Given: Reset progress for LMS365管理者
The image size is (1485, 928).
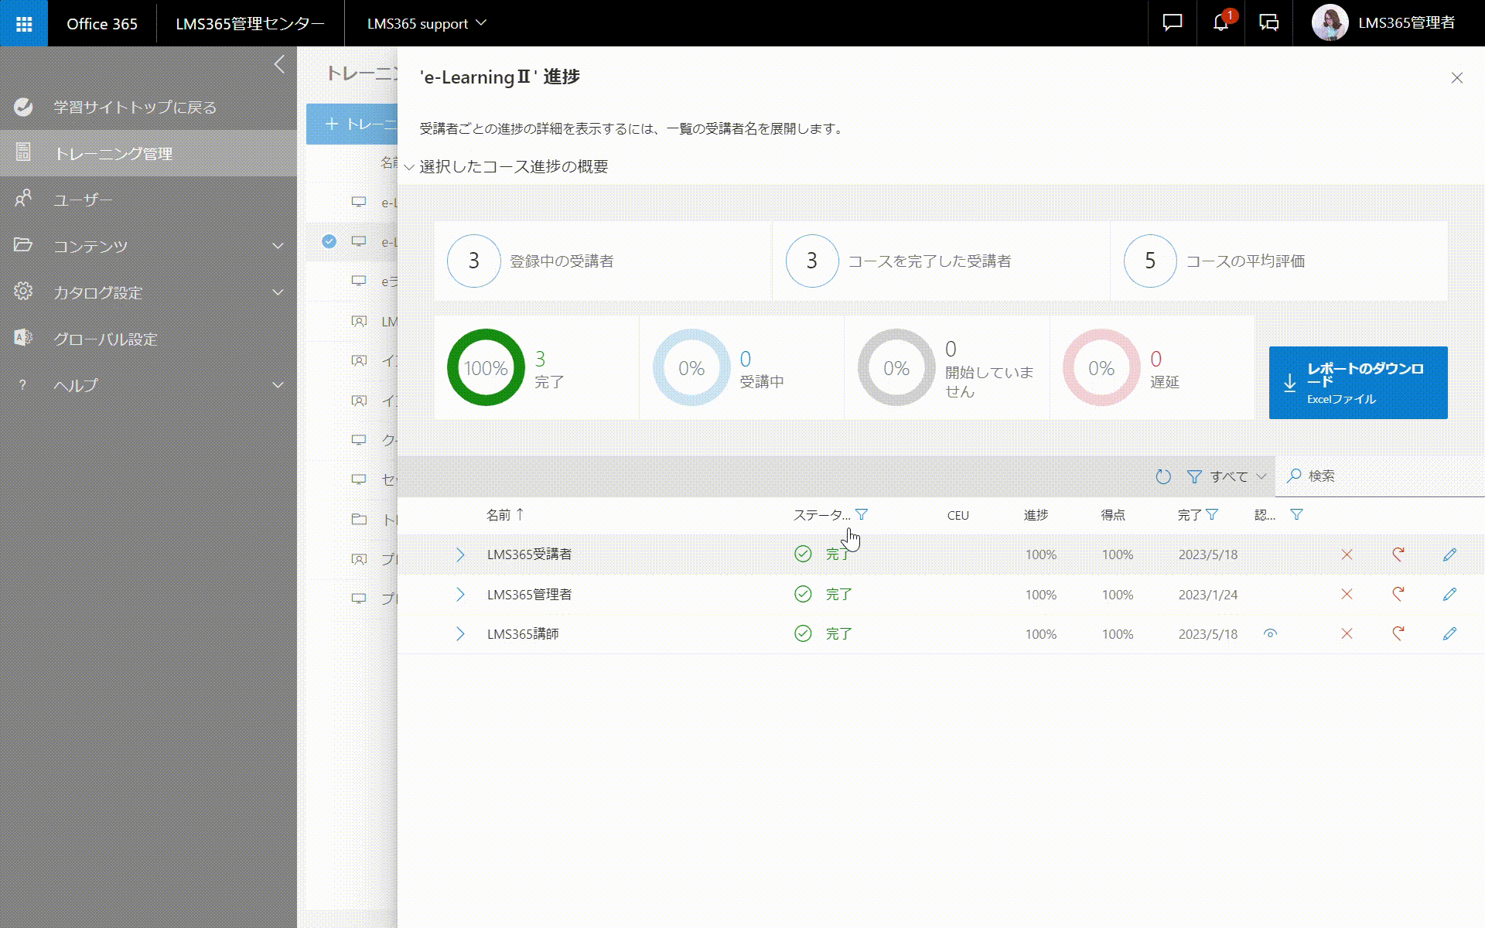Looking at the screenshot, I should click(x=1398, y=594).
